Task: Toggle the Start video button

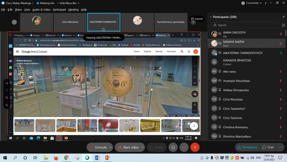Action: (x=128, y=147)
